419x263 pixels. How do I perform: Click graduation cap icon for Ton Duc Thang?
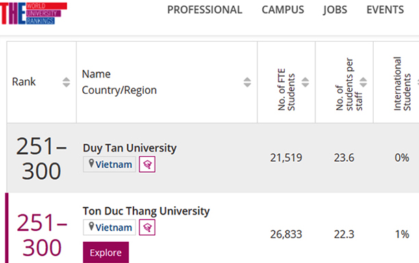147,227
